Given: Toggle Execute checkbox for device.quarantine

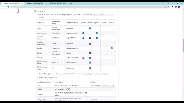Looking at the screenshot, I should coord(112,48).
